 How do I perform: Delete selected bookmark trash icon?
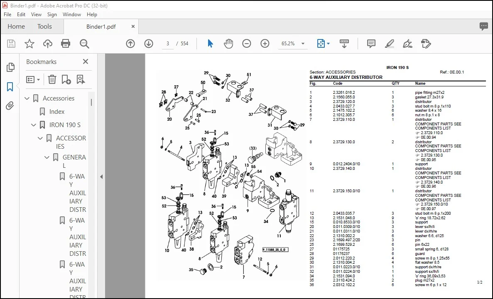point(52,80)
